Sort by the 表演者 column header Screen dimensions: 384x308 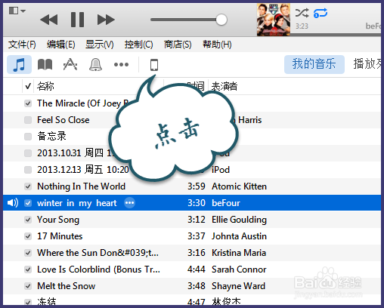(x=225, y=86)
